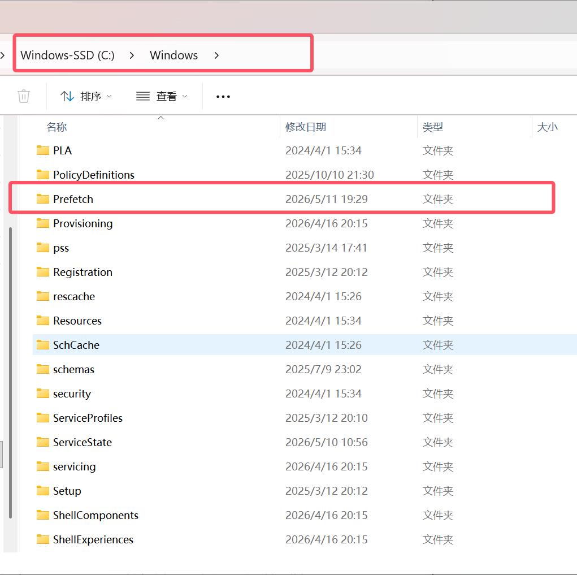Select the PolicyDefinitions folder icon

[x=43, y=175]
